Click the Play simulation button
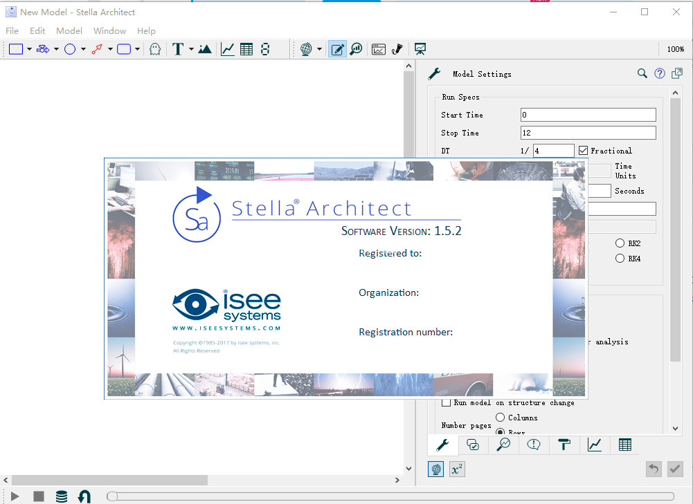The image size is (693, 504). 15,496
